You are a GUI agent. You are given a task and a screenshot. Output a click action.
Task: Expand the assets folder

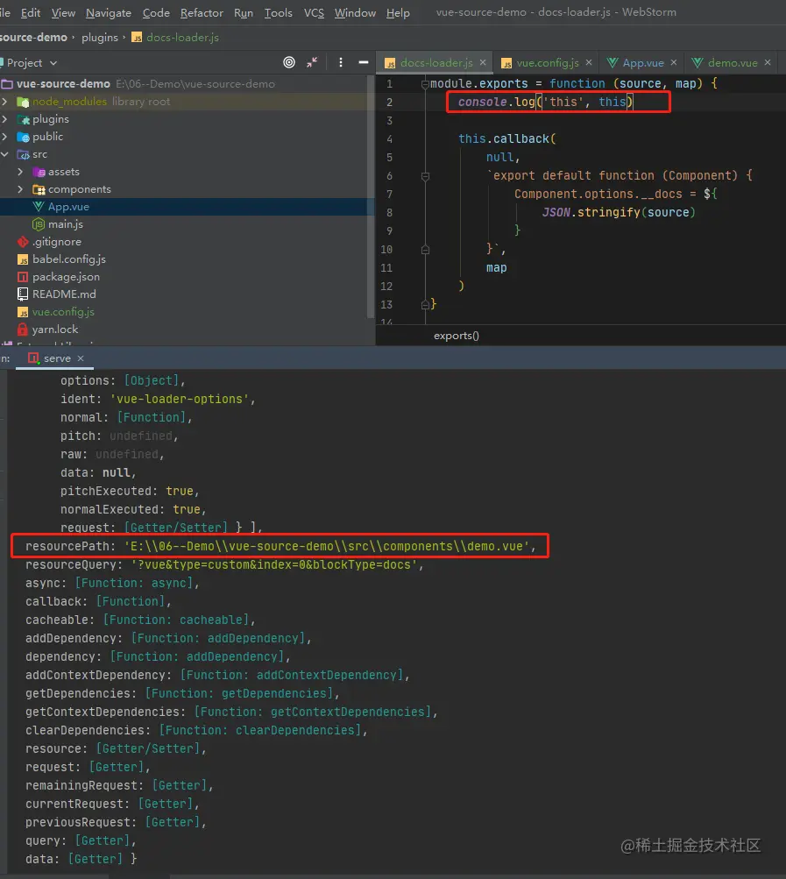pos(21,172)
